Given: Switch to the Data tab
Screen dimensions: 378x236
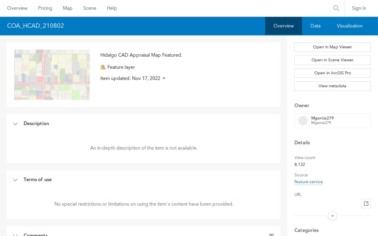Looking at the screenshot, I should [x=315, y=26].
